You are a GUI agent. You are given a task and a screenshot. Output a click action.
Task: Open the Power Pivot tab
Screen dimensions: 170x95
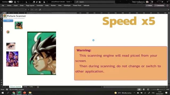[x=77, y=6]
